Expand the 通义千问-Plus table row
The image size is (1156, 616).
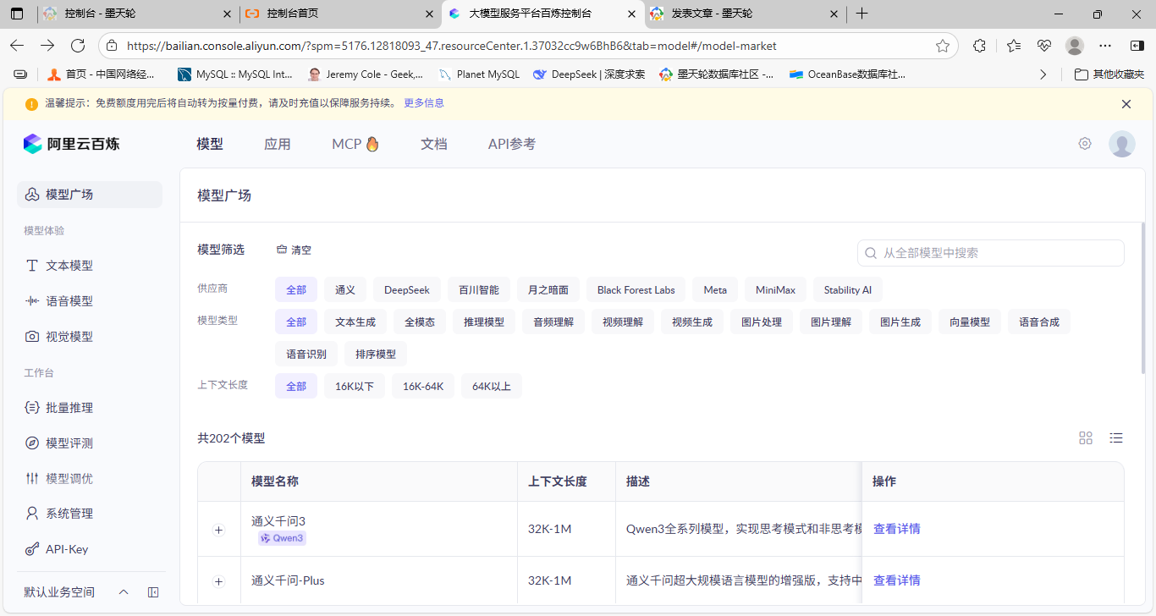click(x=219, y=581)
